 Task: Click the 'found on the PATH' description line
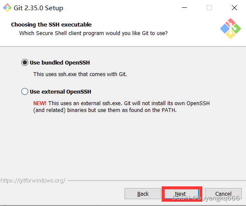pos(105,110)
